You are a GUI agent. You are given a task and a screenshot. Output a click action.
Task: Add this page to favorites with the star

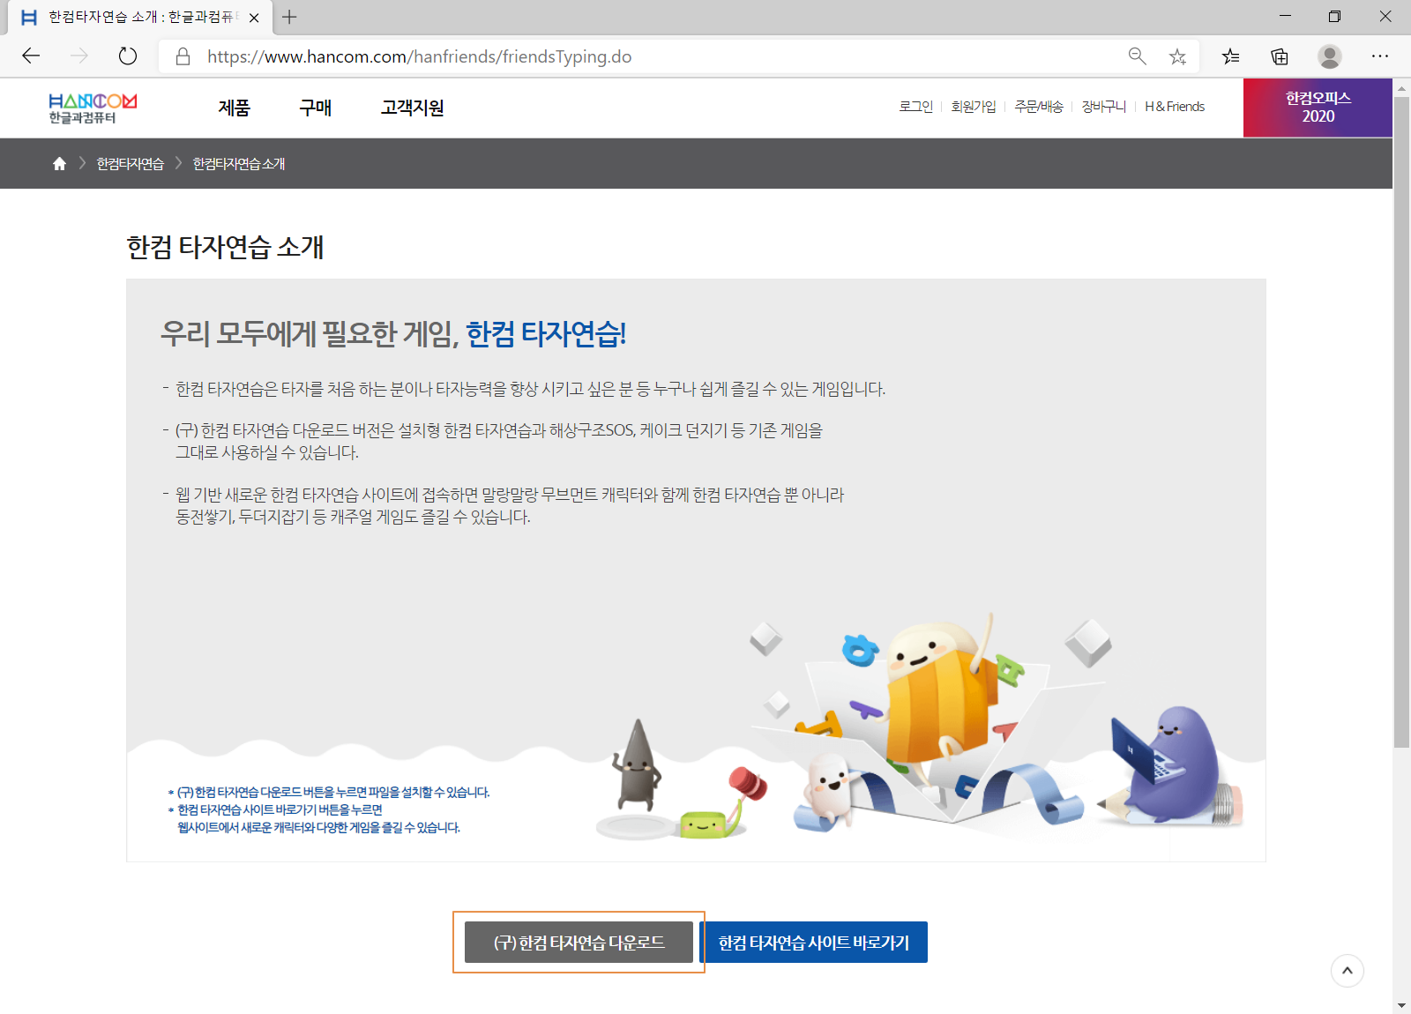[x=1177, y=56]
